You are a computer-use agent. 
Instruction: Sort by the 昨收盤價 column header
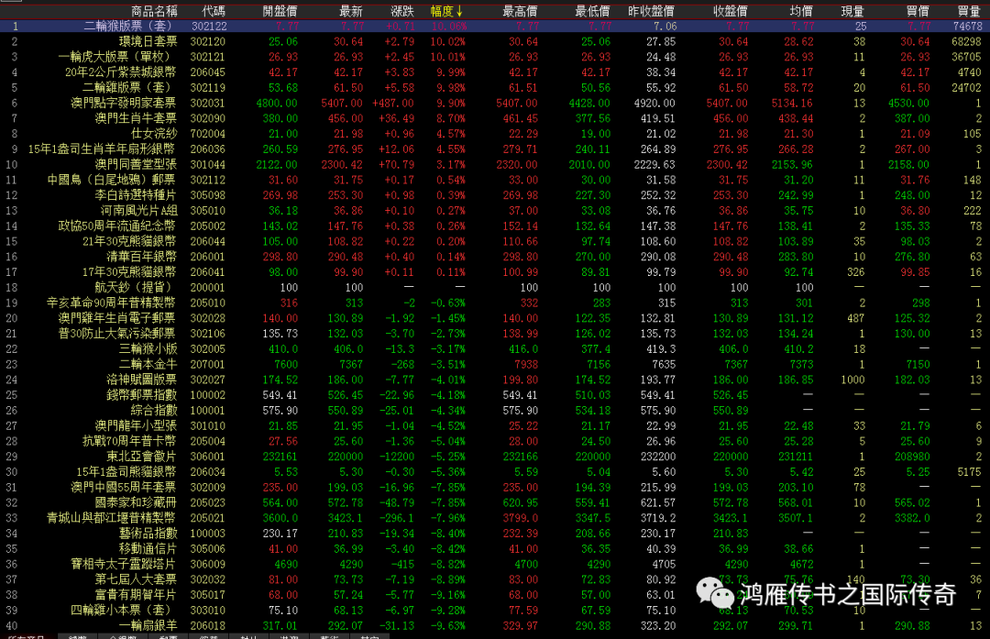coord(652,11)
